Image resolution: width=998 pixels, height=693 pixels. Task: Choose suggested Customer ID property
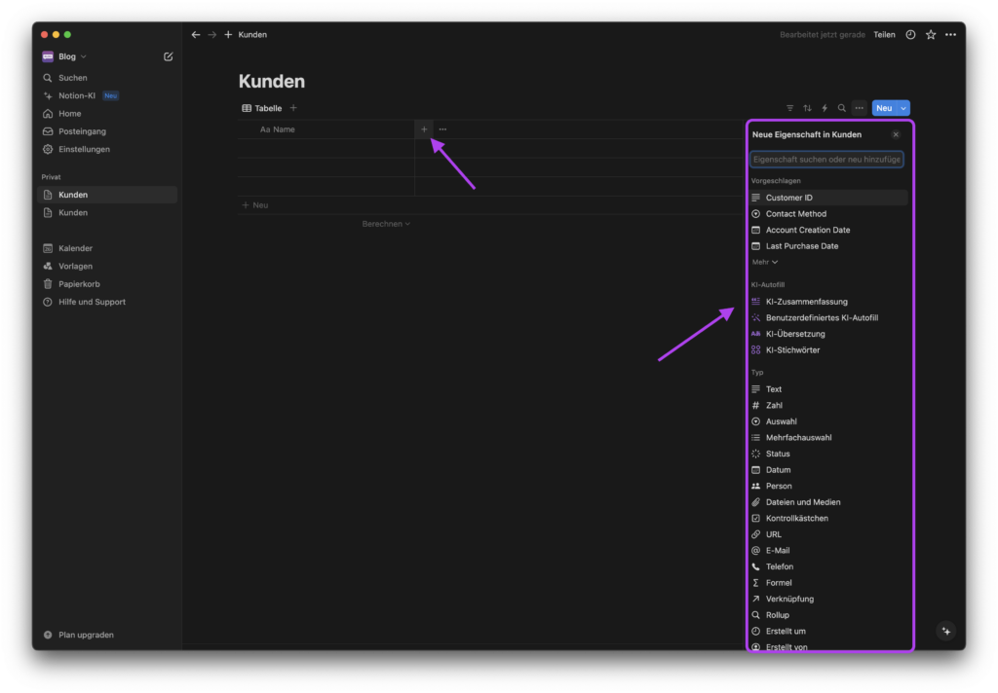(828, 198)
